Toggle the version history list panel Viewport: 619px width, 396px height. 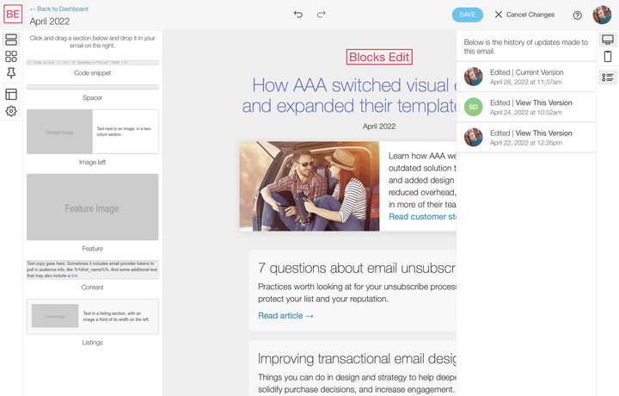pos(608,77)
